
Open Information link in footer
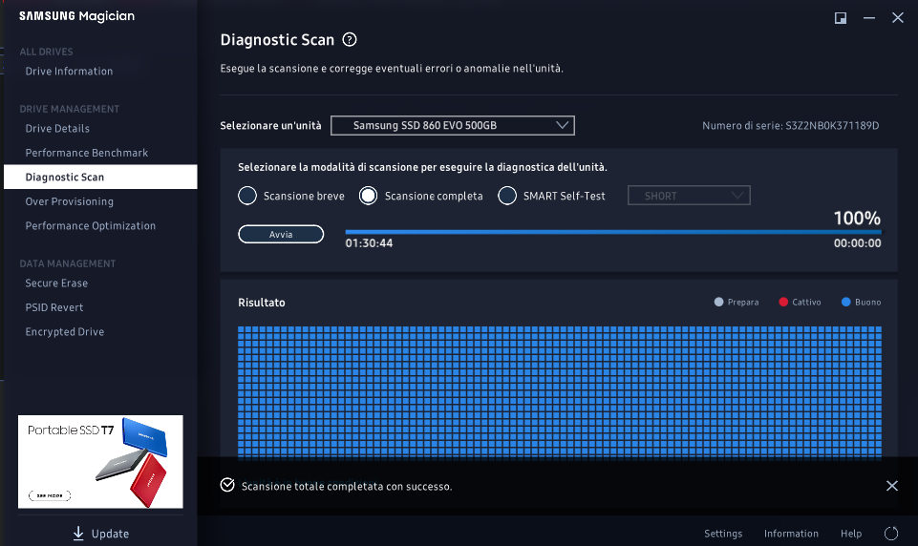click(791, 534)
